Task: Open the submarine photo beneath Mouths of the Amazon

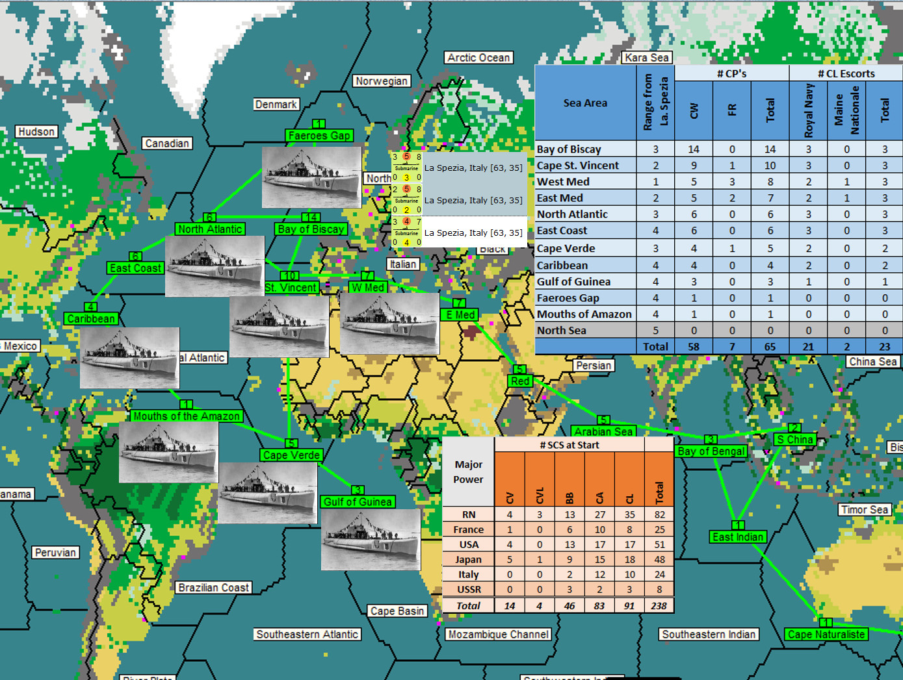Action: [x=168, y=453]
